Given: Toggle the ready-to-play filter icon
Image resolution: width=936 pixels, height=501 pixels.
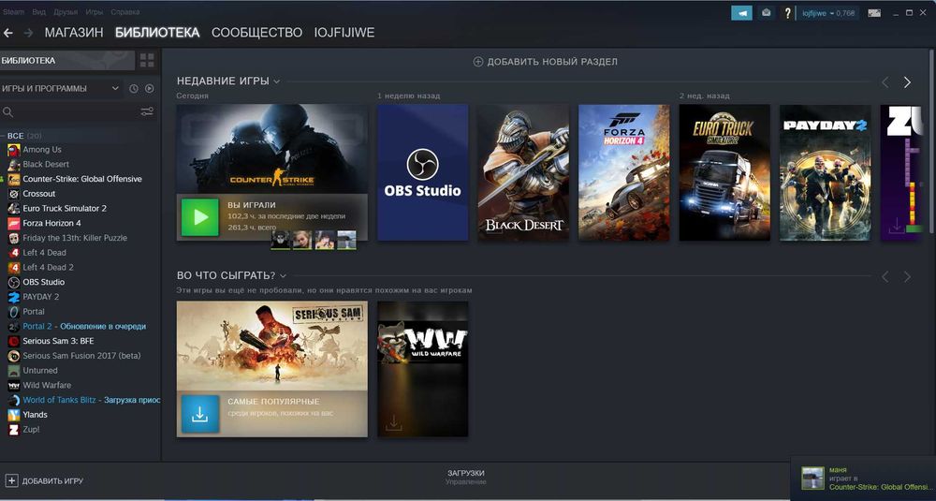Looking at the screenshot, I should [x=149, y=88].
